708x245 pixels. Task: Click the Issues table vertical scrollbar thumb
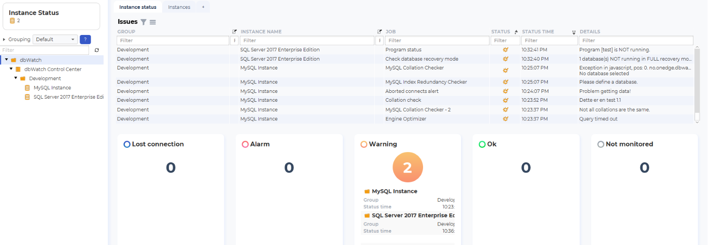pos(697,80)
